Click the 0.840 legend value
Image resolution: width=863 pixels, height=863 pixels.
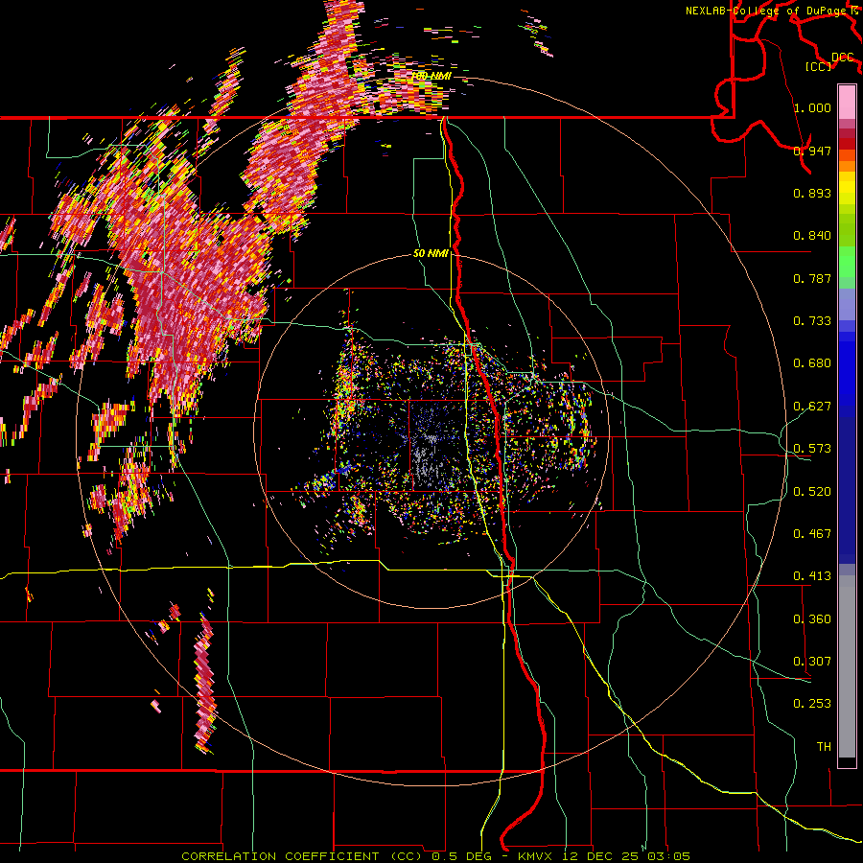tap(812, 236)
